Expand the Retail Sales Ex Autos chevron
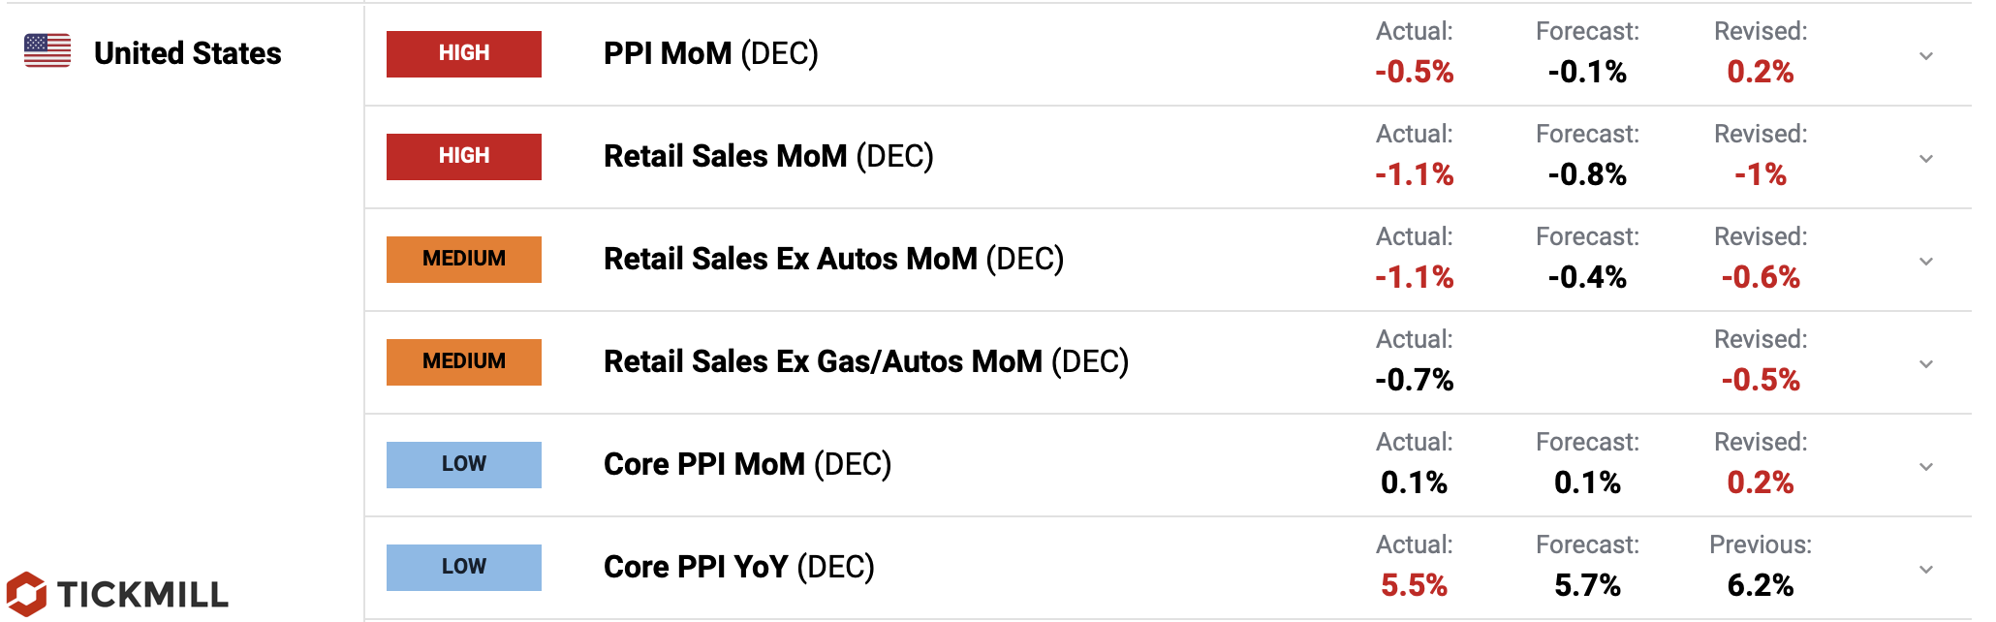This screenshot has height=622, width=1996. (x=1926, y=262)
